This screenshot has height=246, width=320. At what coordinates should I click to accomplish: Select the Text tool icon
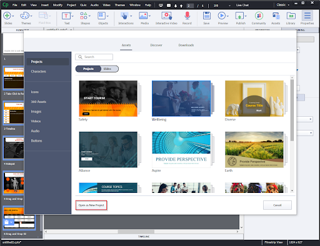[66, 16]
